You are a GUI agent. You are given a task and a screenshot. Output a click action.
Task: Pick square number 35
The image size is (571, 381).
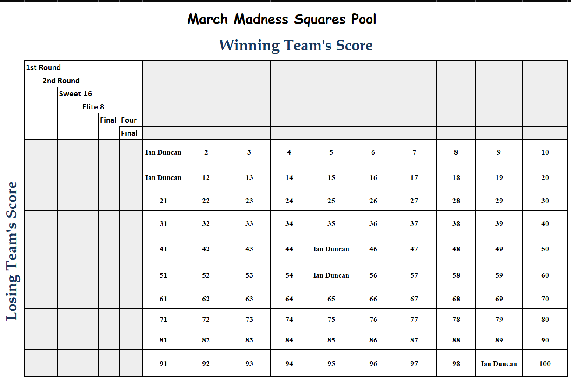coord(331,224)
